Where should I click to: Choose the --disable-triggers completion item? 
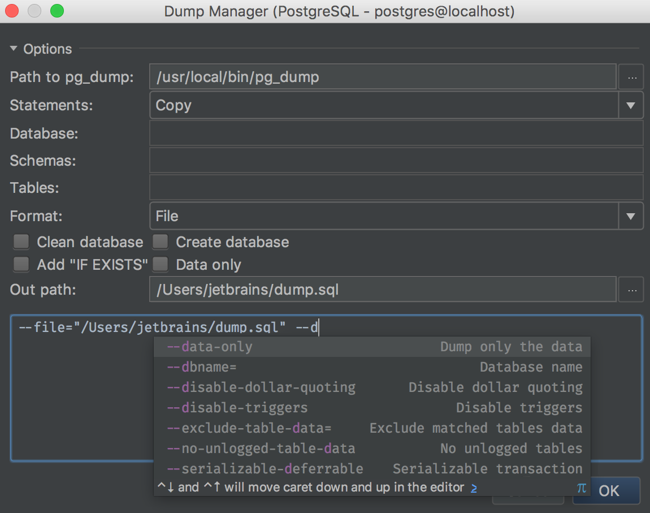[372, 408]
